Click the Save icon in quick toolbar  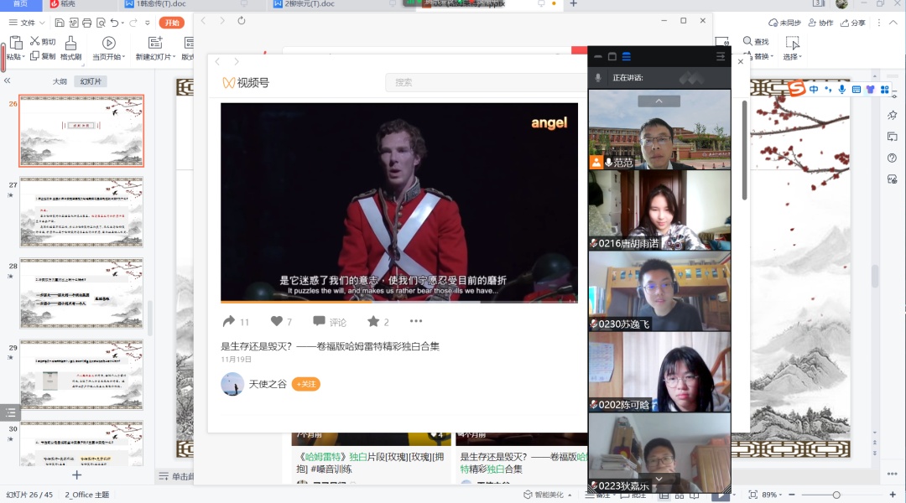coord(60,23)
